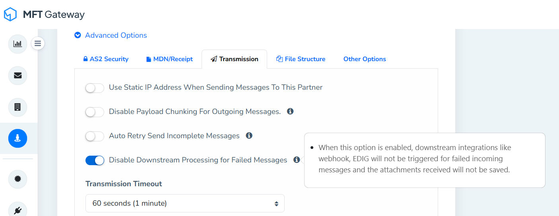559x216 pixels.
Task: Click the hamburger menu toggle button
Action: point(38,43)
